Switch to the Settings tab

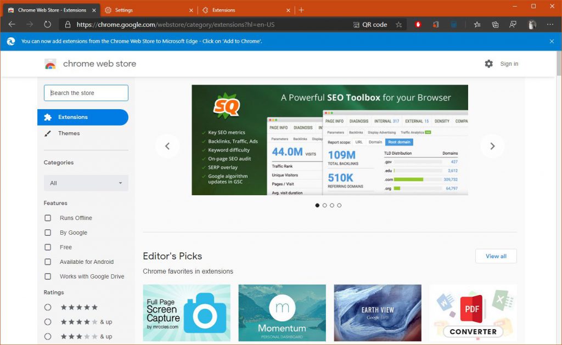pos(149,10)
